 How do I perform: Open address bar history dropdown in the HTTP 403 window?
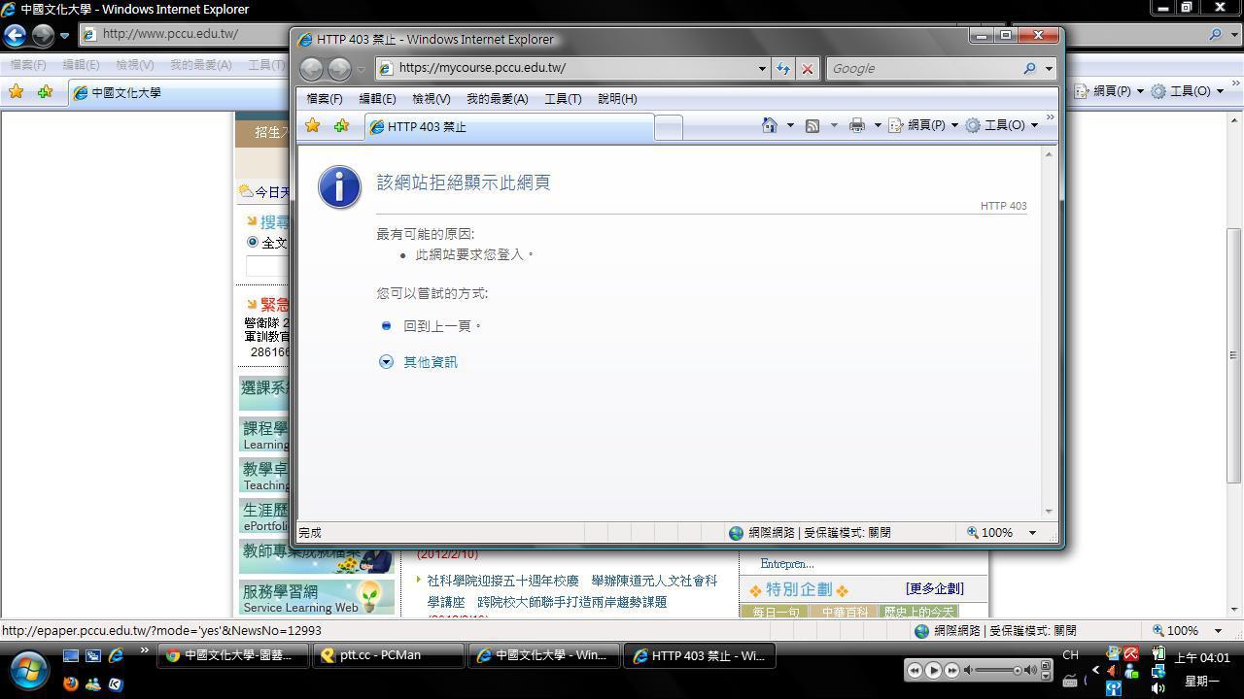(x=762, y=68)
